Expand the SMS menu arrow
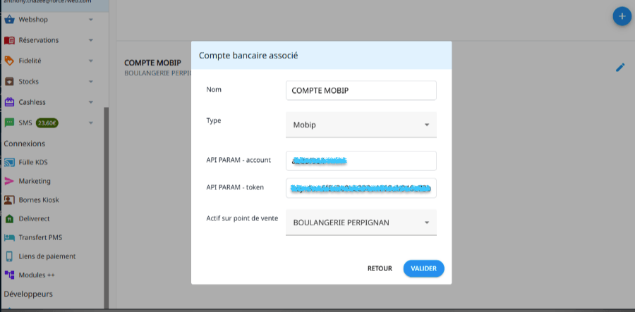 coord(91,123)
